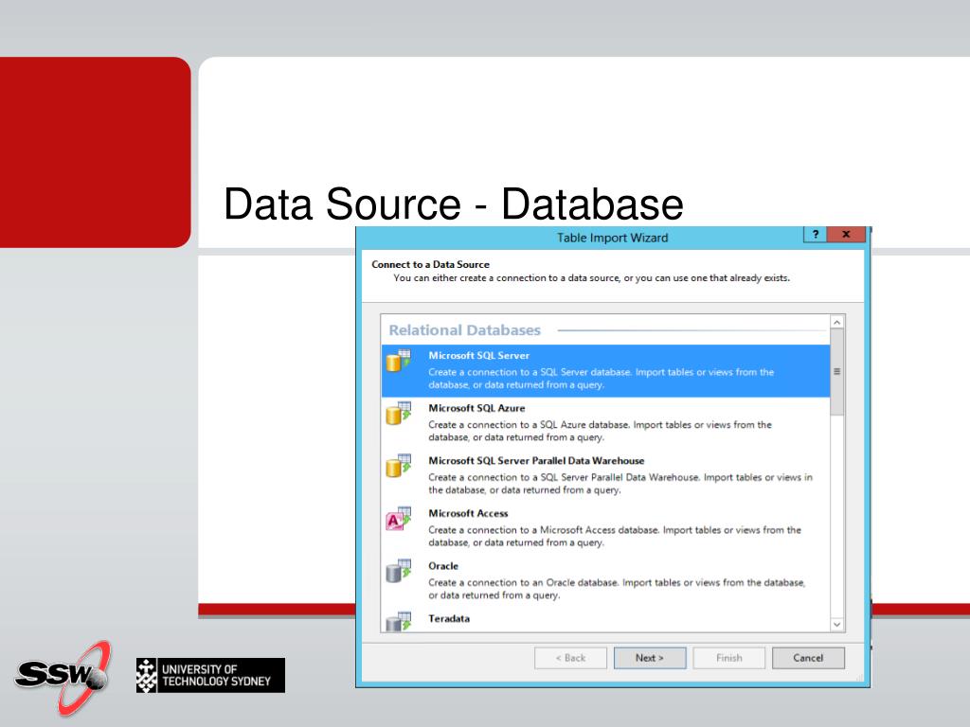Click the scroll up arrow of the list

point(837,322)
